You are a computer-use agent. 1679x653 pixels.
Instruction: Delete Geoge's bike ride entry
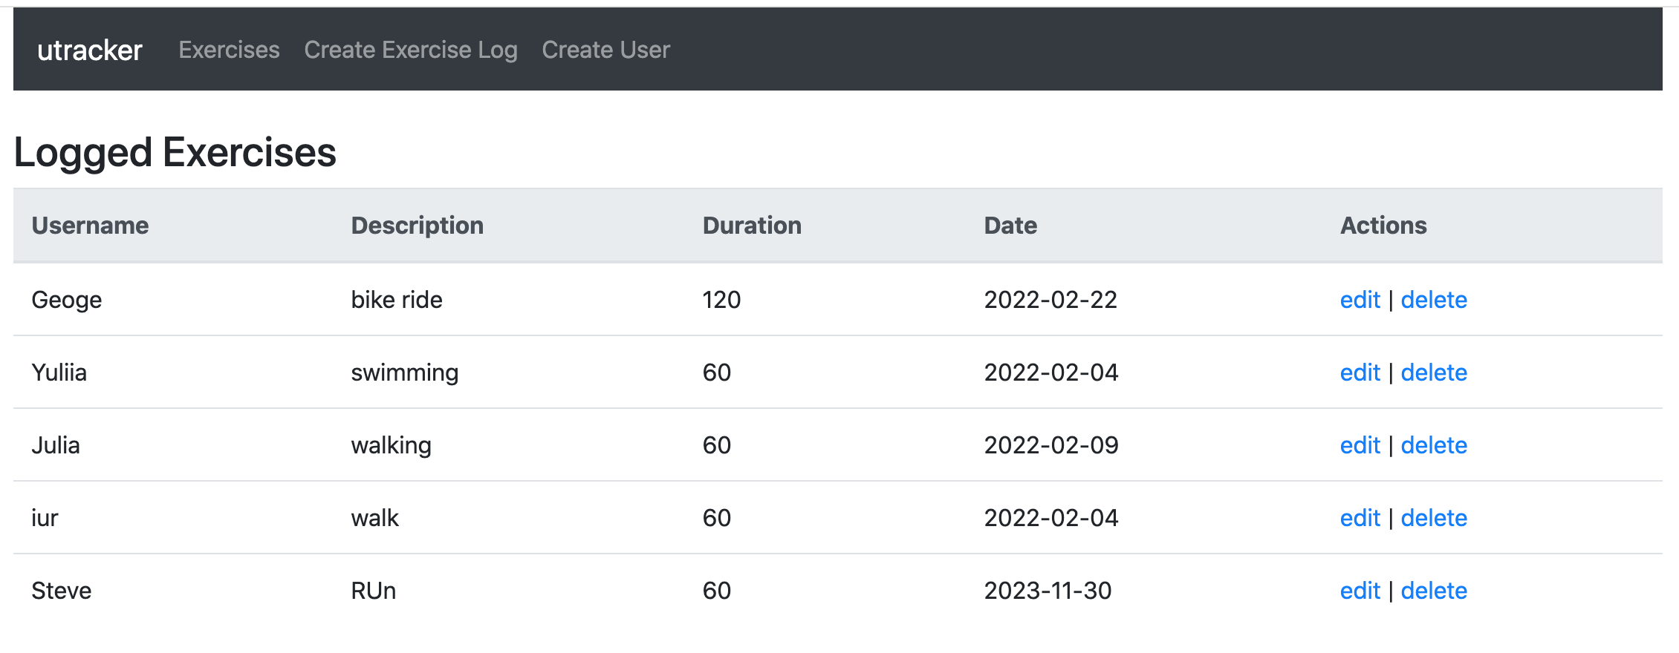(1433, 300)
